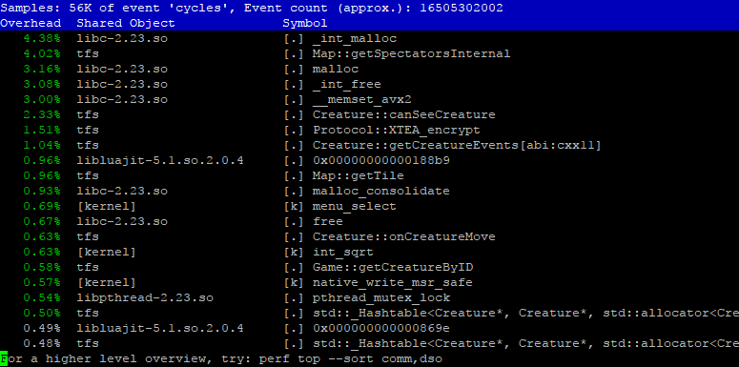Select the Map::getTile symbol

click(x=359, y=175)
